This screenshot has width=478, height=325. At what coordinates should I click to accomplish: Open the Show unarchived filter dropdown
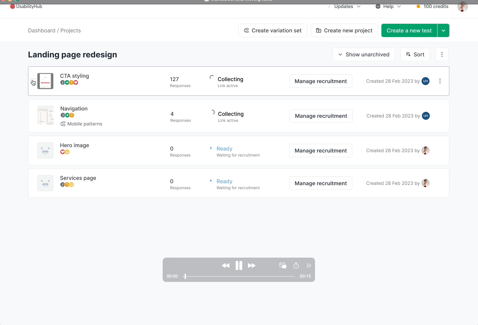coord(364,54)
